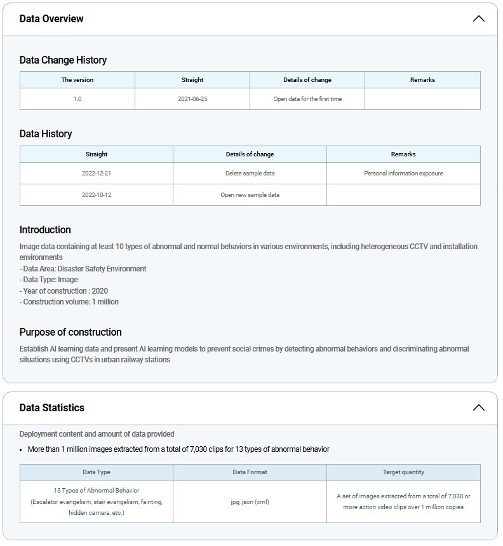Collapse the Data Statistics section chevron
Screen dimensions: 503x546
479,408
